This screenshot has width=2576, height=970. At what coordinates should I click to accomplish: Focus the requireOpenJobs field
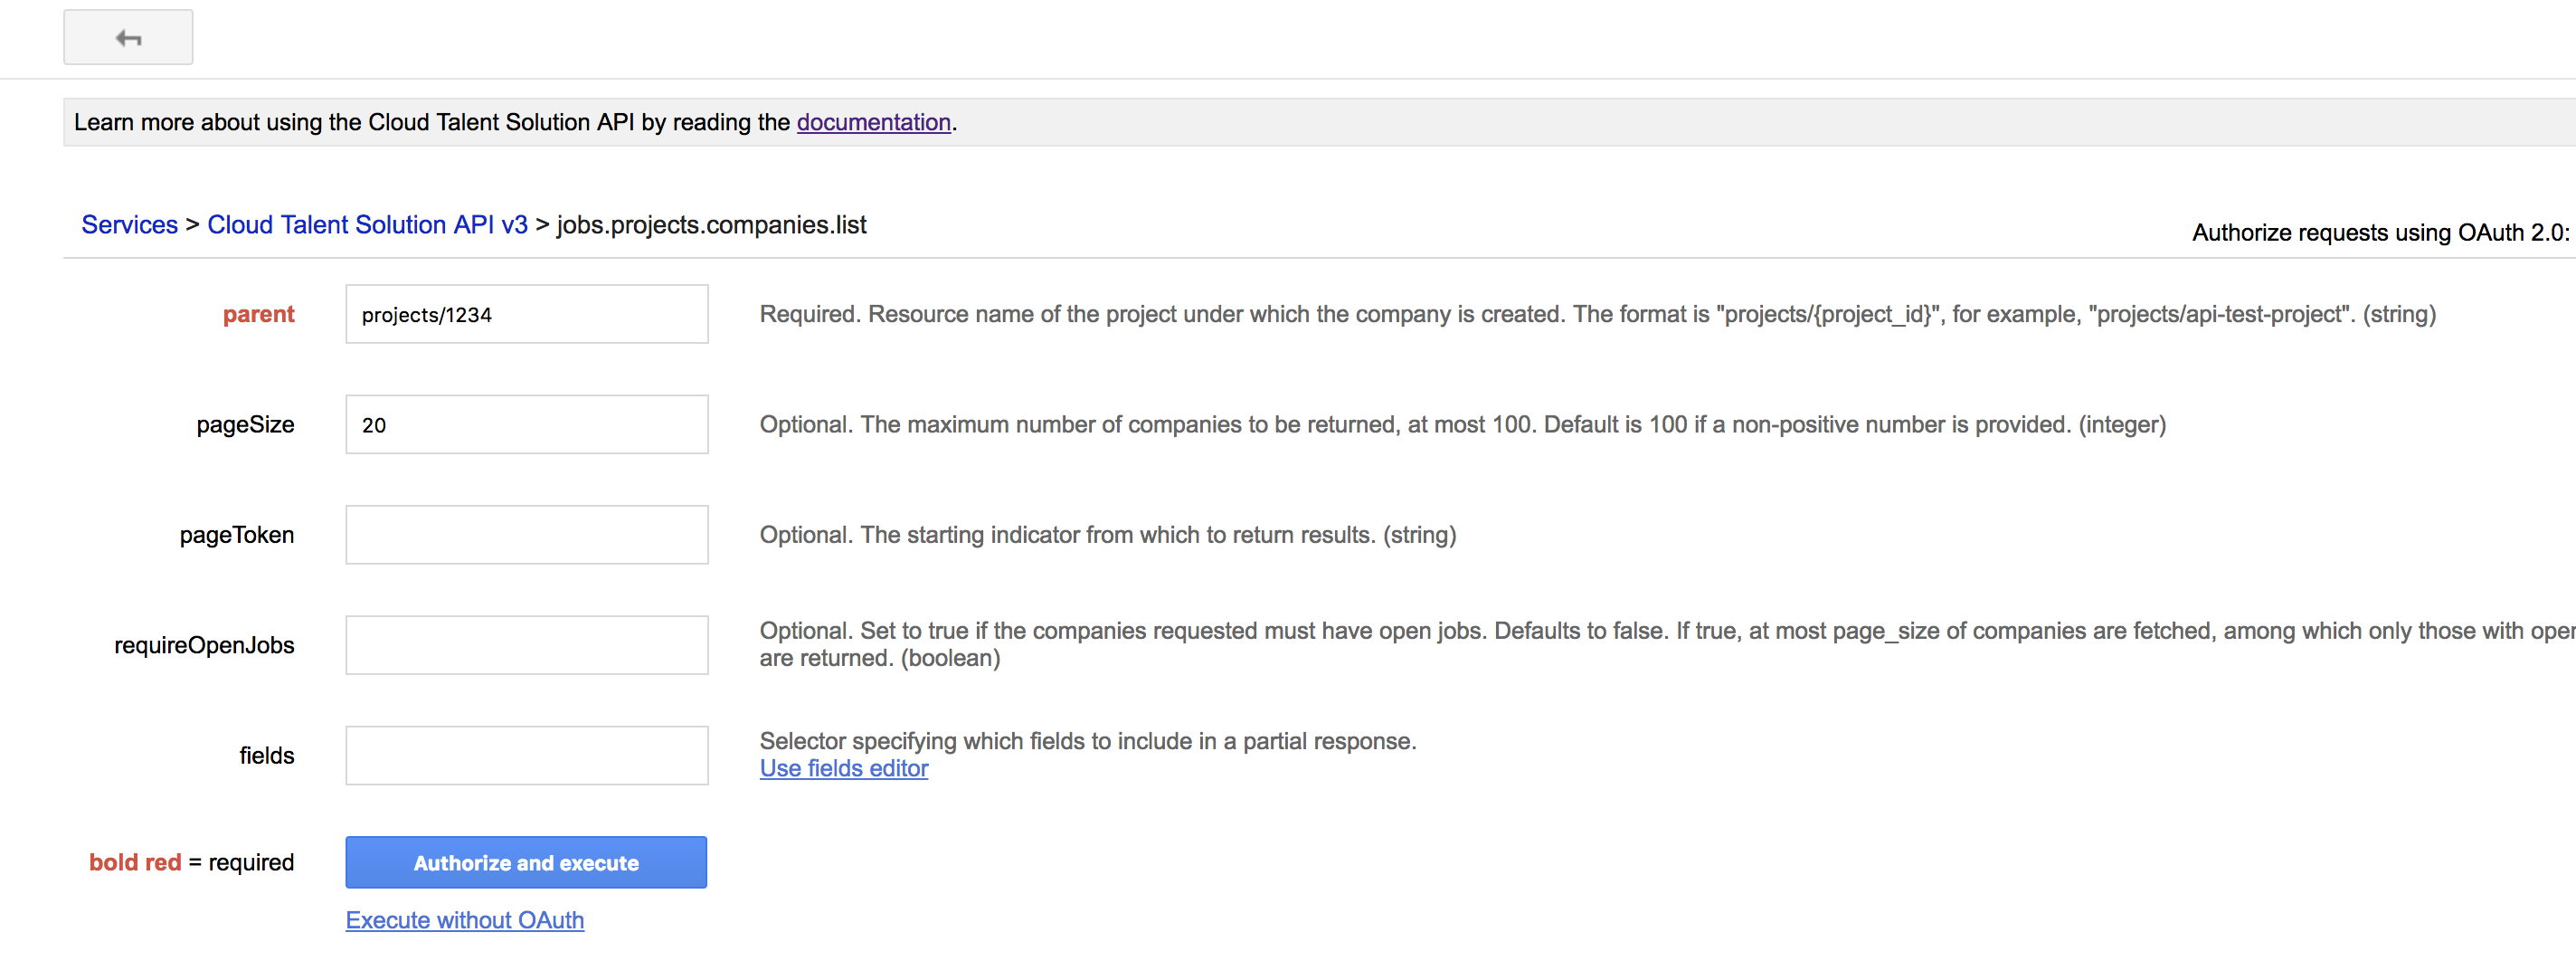(526, 644)
